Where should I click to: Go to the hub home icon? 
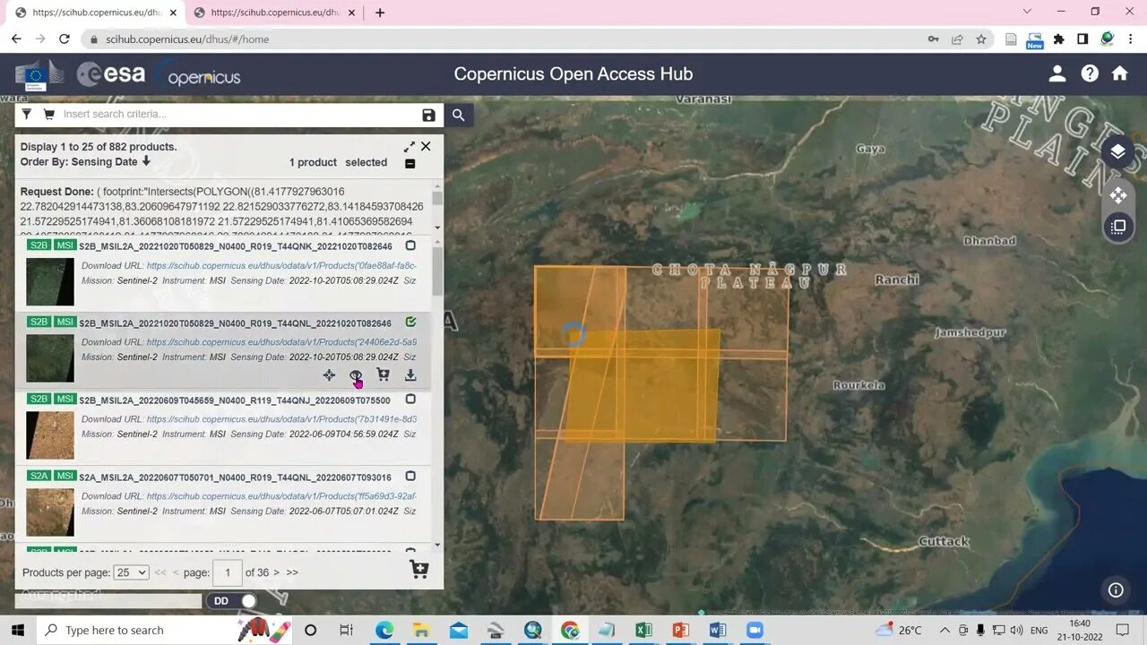(1120, 73)
